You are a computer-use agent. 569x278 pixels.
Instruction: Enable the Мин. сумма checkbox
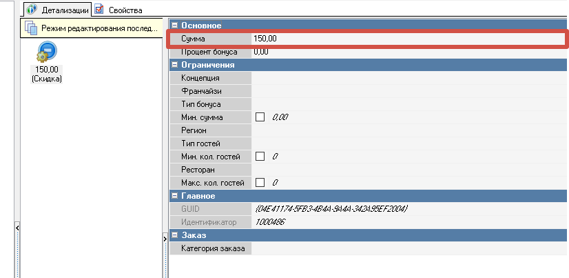[260, 117]
